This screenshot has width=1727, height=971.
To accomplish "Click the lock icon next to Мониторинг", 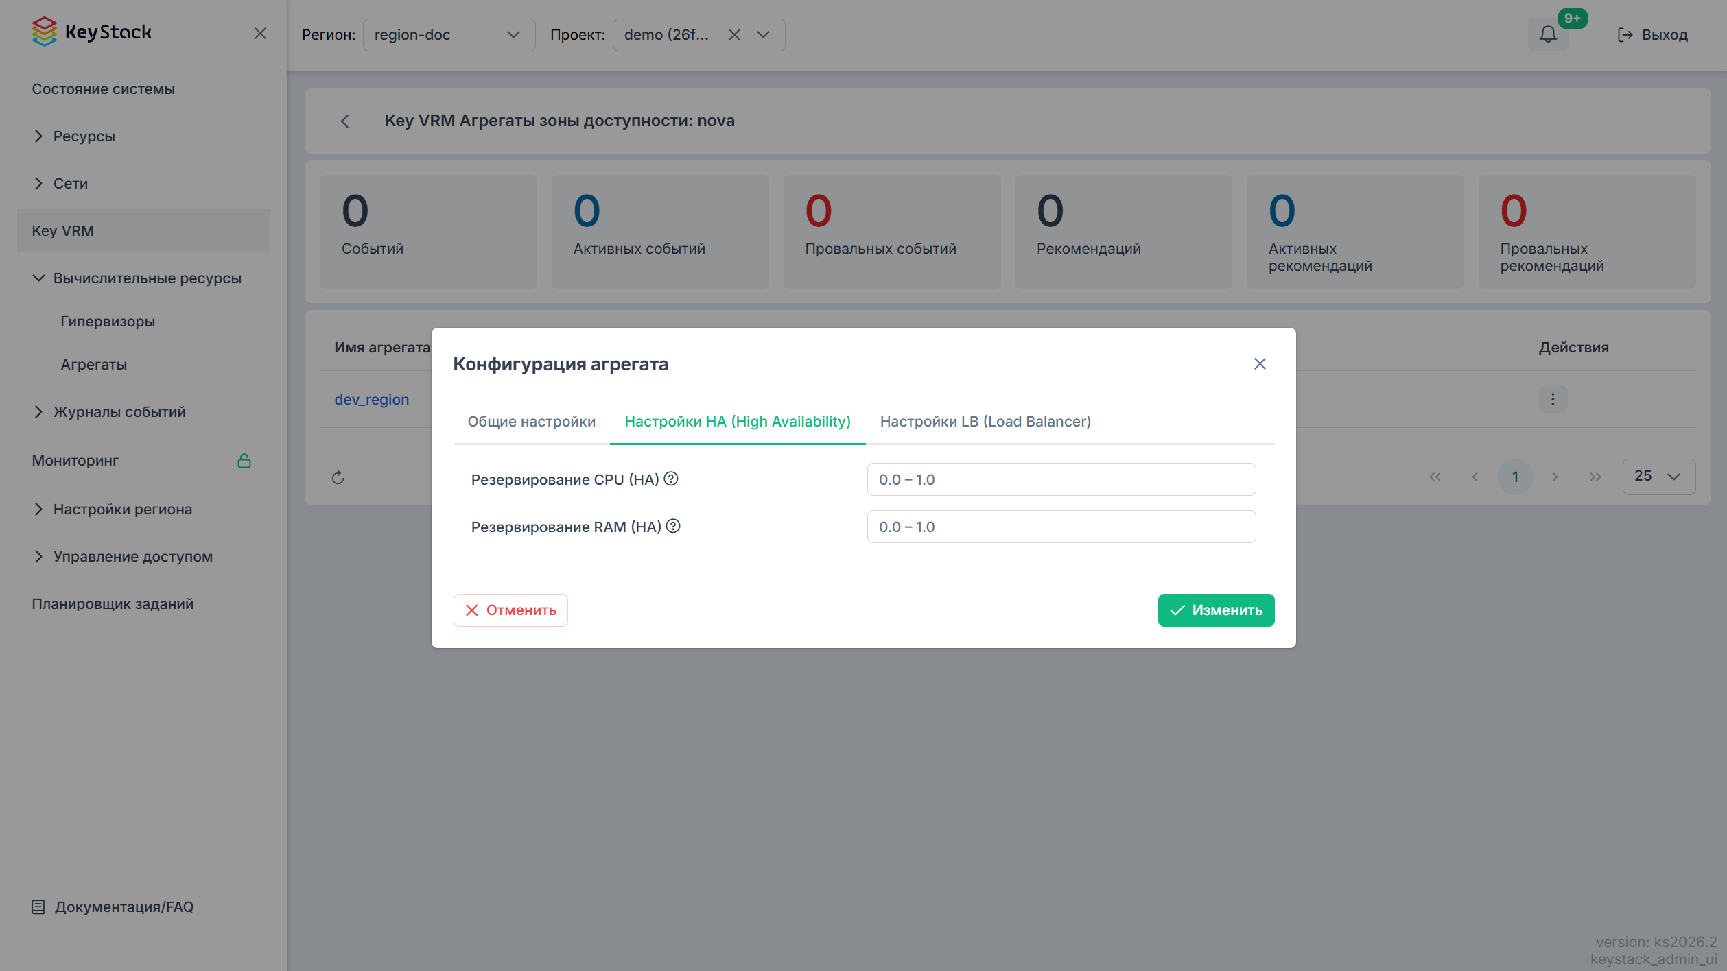I will point(244,461).
